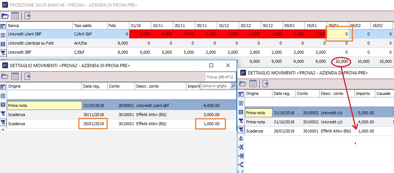This screenshot has height=173, width=394.
Task: Click the C icon in right Dettaglio Movimenti sidebar
Action: (x=241, y=165)
